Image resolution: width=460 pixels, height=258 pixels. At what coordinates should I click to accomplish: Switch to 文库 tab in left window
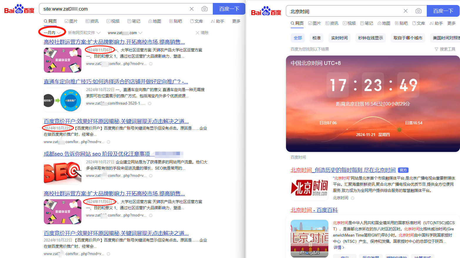click(196, 21)
